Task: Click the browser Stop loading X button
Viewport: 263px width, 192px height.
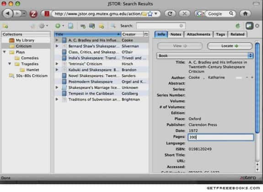Action: point(184,14)
